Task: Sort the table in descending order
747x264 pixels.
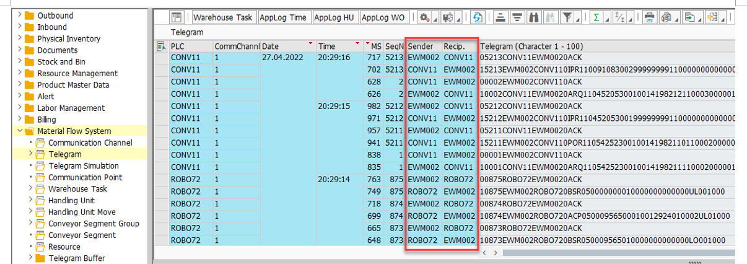Action: coord(517,17)
